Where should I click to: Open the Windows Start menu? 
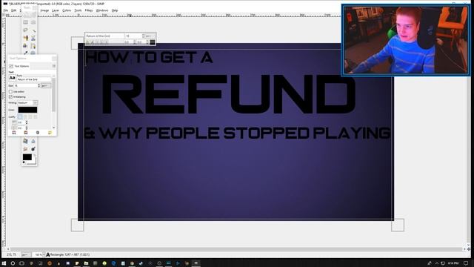tap(4, 263)
